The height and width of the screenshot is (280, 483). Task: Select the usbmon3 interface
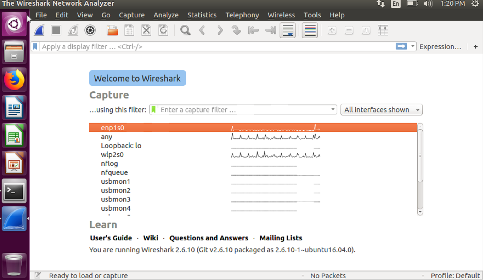(253, 199)
